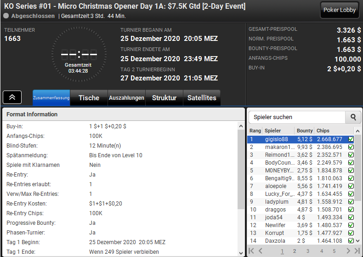Click the magnifier search icon
The height and width of the screenshot is (257, 363).
click(353, 117)
